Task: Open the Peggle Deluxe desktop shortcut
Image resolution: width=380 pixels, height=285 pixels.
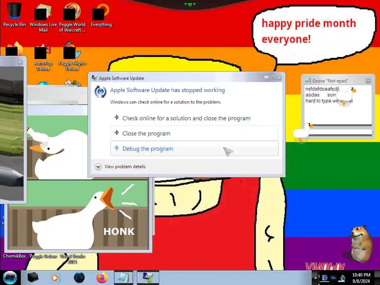Action: 43,256
